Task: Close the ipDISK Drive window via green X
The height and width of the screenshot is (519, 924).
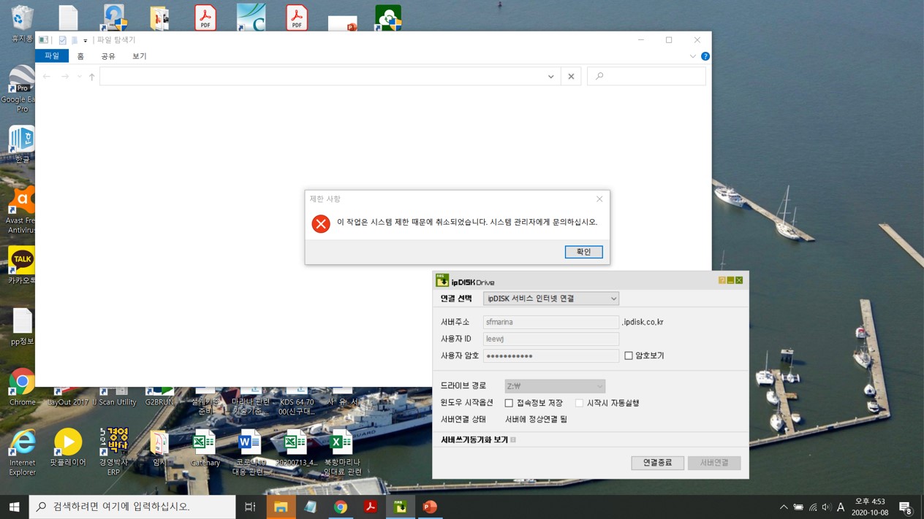Action: [739, 280]
